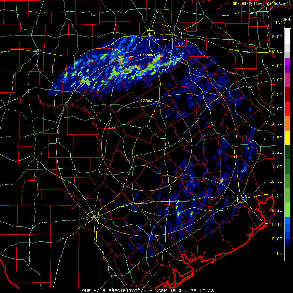Click the 2.00 legend value
293x293 pixels.
point(277,109)
